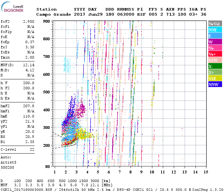This screenshot has width=224, height=192.
Task: Select the MUF(D) value 12.14
Action: point(28,65)
